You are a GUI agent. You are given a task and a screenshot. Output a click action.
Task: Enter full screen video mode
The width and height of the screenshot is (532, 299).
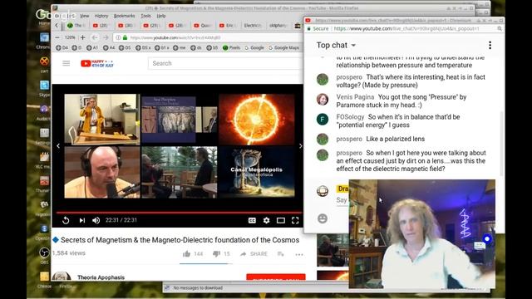295,220
